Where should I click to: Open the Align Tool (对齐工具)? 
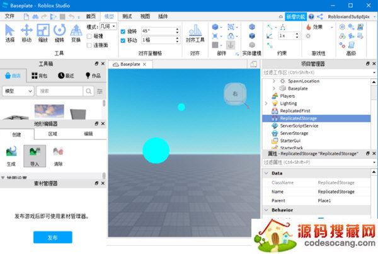pos(195,33)
